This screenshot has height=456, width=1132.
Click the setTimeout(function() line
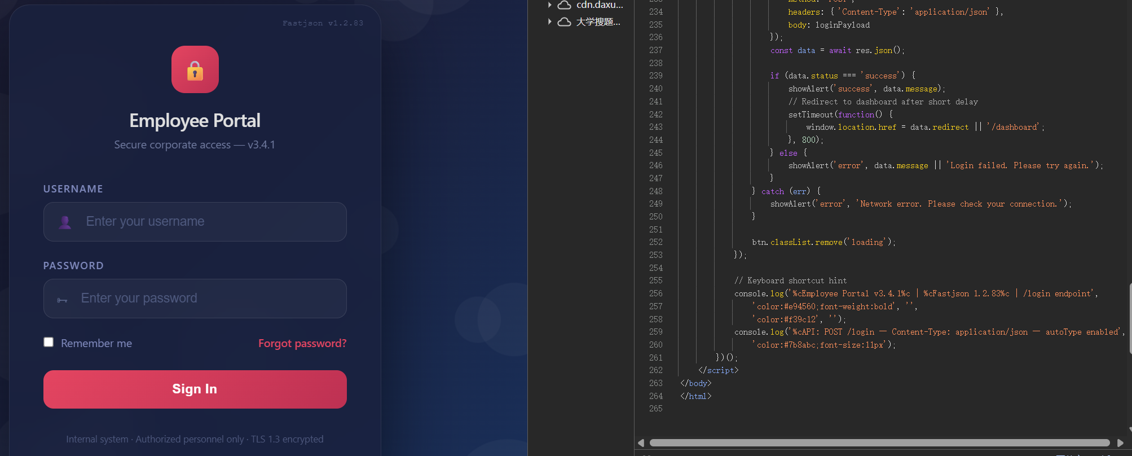click(840, 115)
